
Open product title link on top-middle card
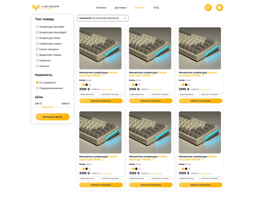(148, 74)
